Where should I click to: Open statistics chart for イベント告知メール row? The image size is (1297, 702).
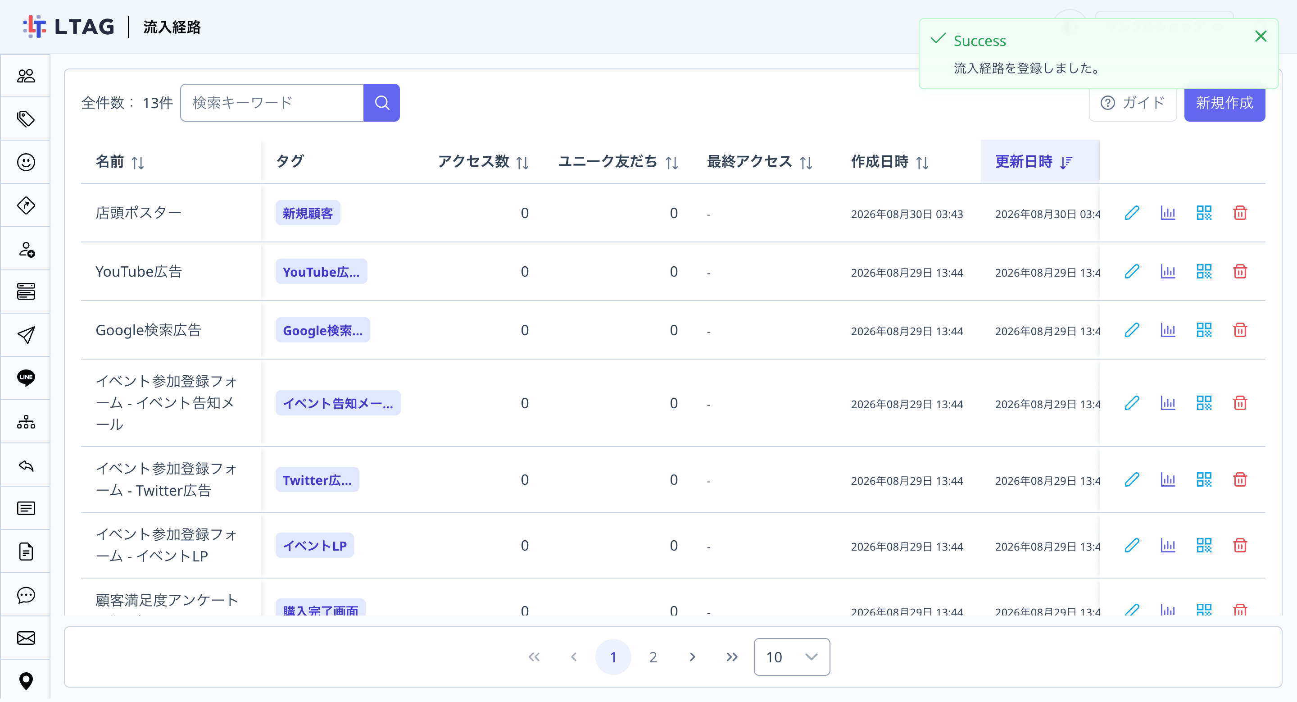pyautogui.click(x=1168, y=403)
